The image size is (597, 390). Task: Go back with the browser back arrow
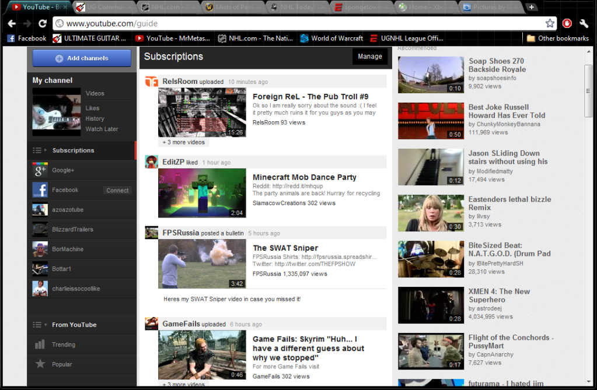tap(12, 23)
